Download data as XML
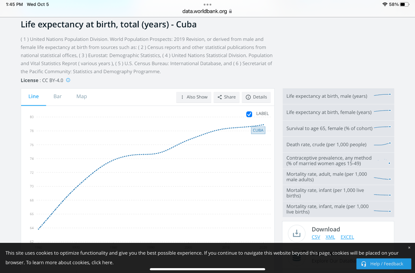Screen dimensions: 415x273 click(330, 237)
